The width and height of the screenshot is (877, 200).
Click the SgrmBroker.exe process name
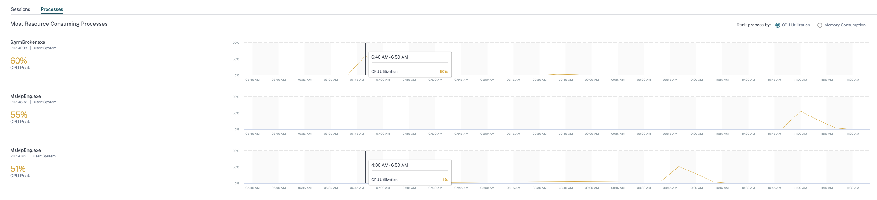[28, 42]
